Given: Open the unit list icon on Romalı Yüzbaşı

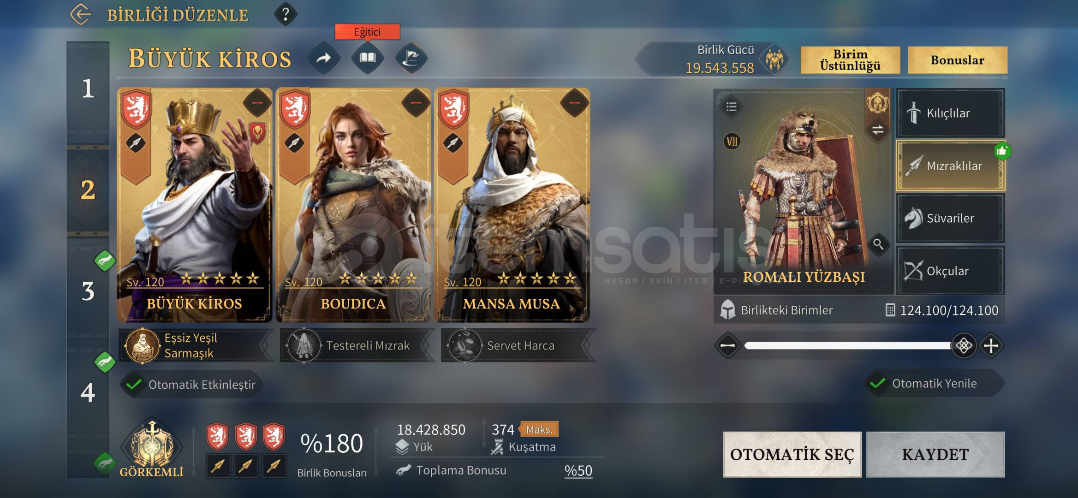Looking at the screenshot, I should [x=731, y=107].
